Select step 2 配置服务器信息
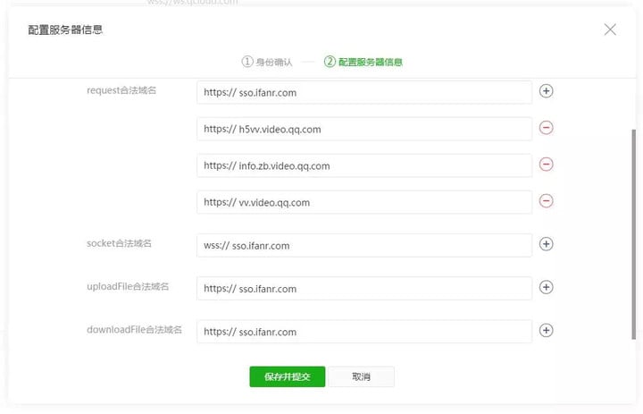 (x=363, y=62)
